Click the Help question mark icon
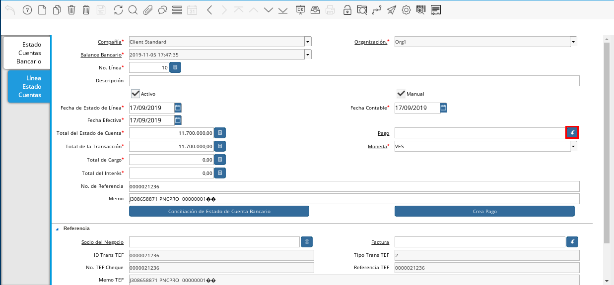Image resolution: width=614 pixels, height=285 pixels. click(x=27, y=10)
